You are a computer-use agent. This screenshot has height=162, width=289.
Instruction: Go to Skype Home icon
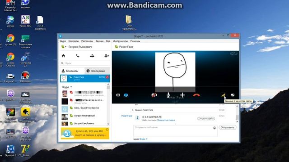(63, 56)
